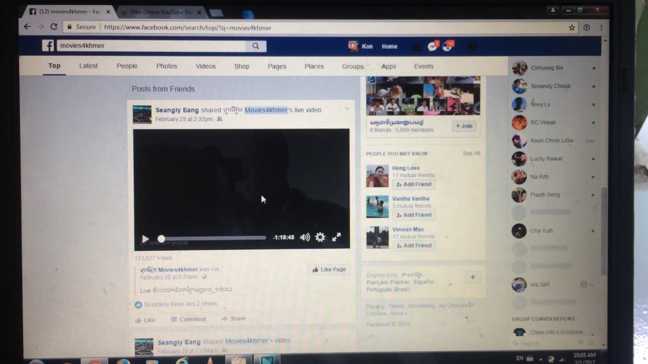Viewport: 648px width, 364px height.
Task: Click the search magnifier button
Action: point(256,46)
